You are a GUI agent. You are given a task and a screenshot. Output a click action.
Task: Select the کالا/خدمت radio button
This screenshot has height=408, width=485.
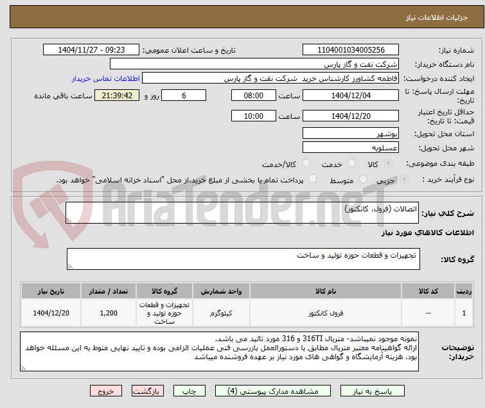(x=306, y=163)
